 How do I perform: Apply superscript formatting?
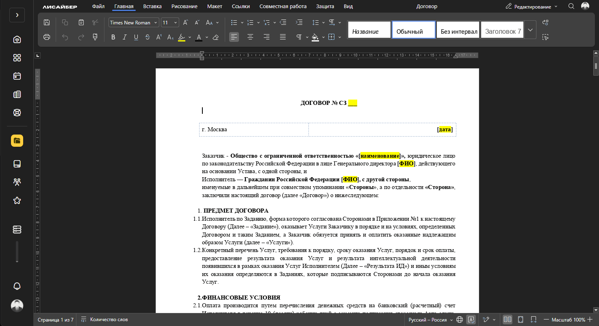click(x=159, y=37)
